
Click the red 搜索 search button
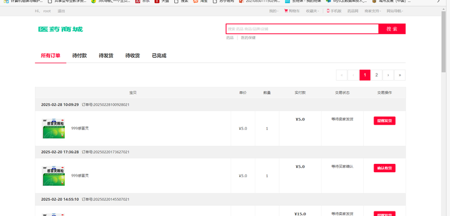pyautogui.click(x=391, y=29)
